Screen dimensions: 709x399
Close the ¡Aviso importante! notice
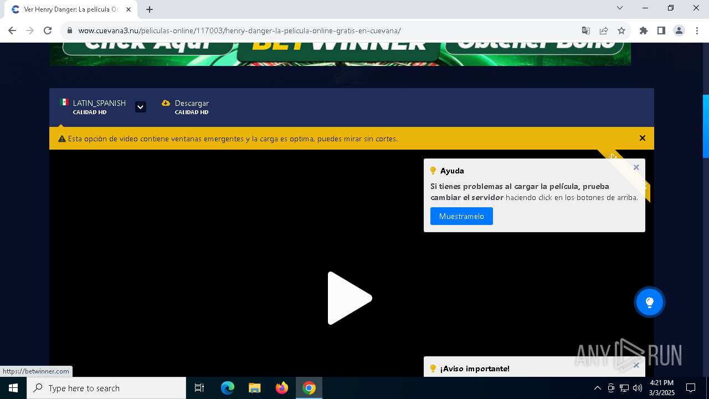pyautogui.click(x=636, y=365)
